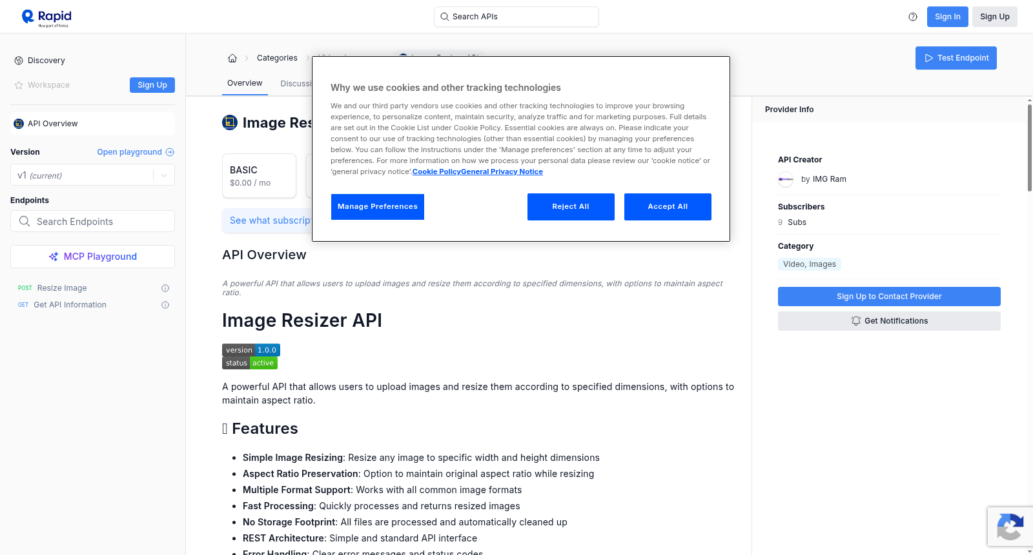Open info icon for Get API Information
The width and height of the screenshot is (1033, 555).
(165, 305)
